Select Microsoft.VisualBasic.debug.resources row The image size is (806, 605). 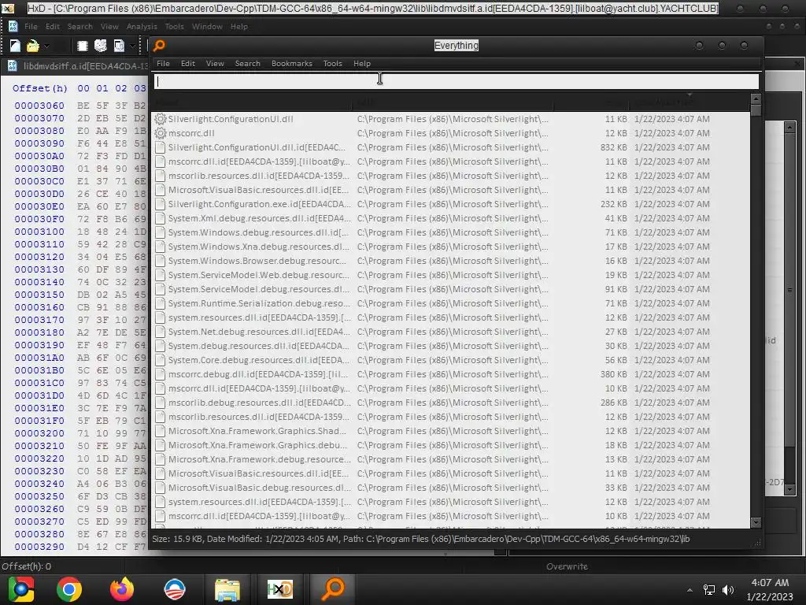pos(451,488)
